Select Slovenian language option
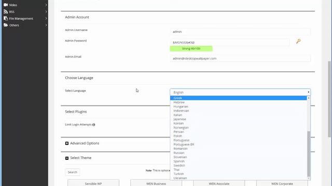 click(x=239, y=157)
